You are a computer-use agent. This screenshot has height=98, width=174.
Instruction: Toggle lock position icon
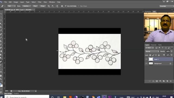tap(156, 55)
